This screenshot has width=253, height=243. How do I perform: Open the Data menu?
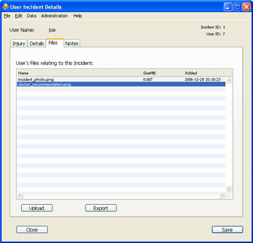click(31, 16)
